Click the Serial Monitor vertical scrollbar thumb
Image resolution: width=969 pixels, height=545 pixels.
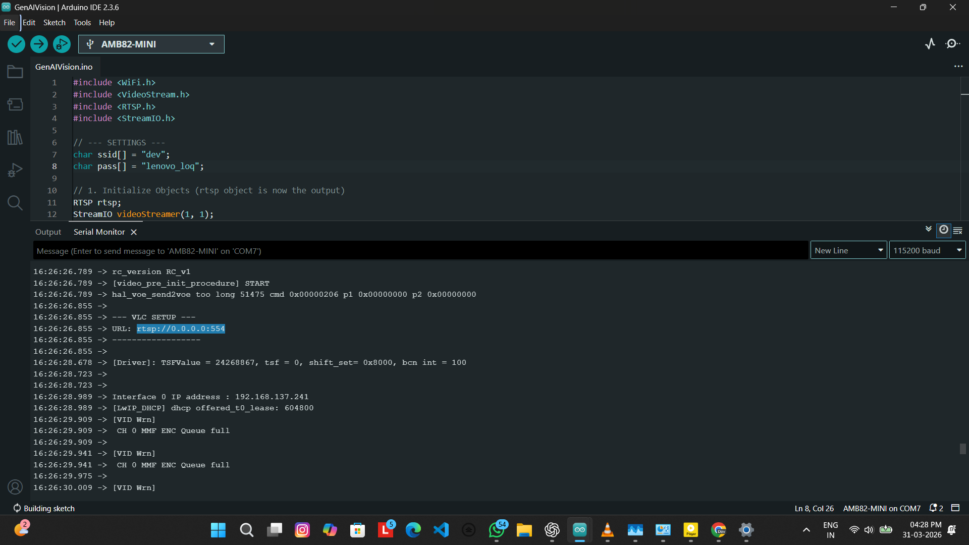pos(963,449)
